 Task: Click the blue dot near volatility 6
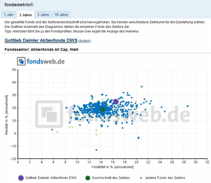click(x=52, y=130)
